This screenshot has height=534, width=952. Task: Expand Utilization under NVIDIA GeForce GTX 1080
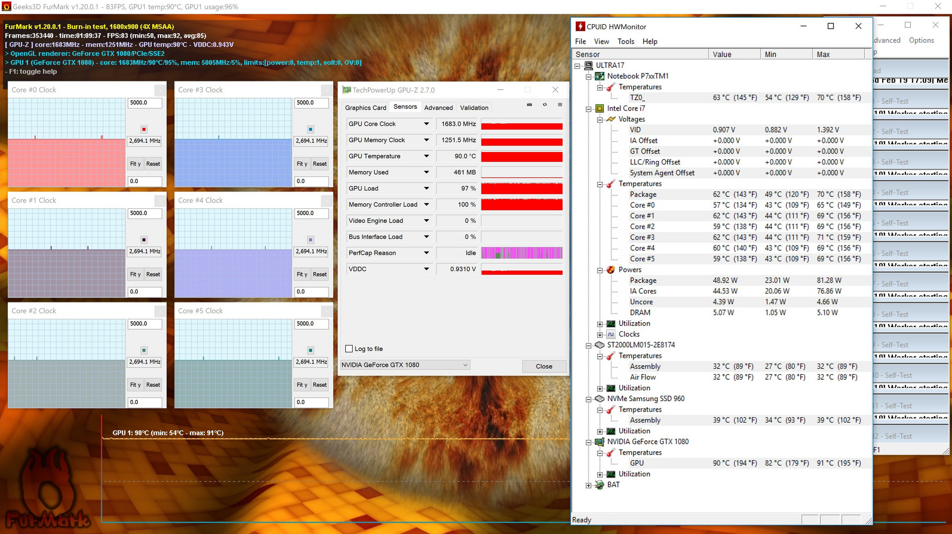pos(600,475)
